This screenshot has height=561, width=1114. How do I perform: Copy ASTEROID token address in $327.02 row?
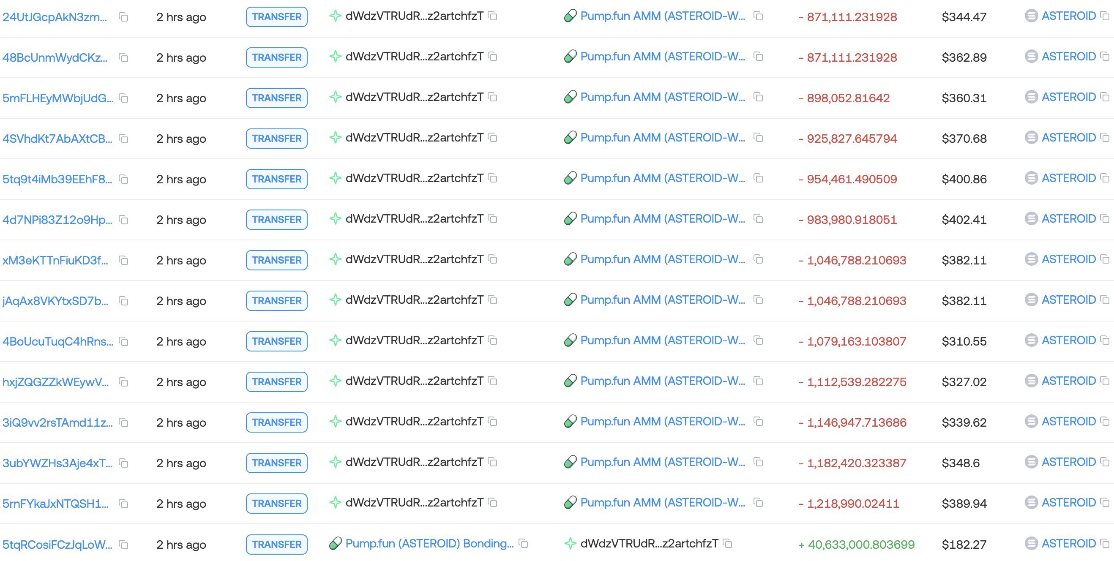pyautogui.click(x=1105, y=381)
